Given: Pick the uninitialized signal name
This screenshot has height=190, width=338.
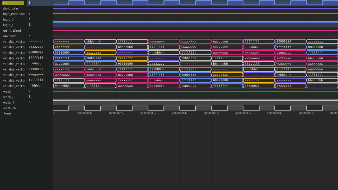Looking at the screenshot, I should [x=12, y=31].
